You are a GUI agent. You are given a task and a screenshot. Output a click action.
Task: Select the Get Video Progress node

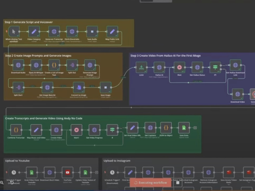click(94, 130)
